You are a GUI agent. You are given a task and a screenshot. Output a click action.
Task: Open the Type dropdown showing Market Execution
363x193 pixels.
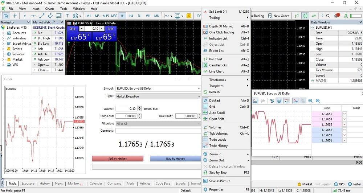point(199,96)
